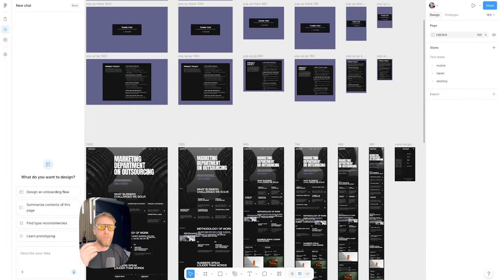Choose the Pen tool
This screenshot has height=280, width=498.
pyautogui.click(x=235, y=274)
